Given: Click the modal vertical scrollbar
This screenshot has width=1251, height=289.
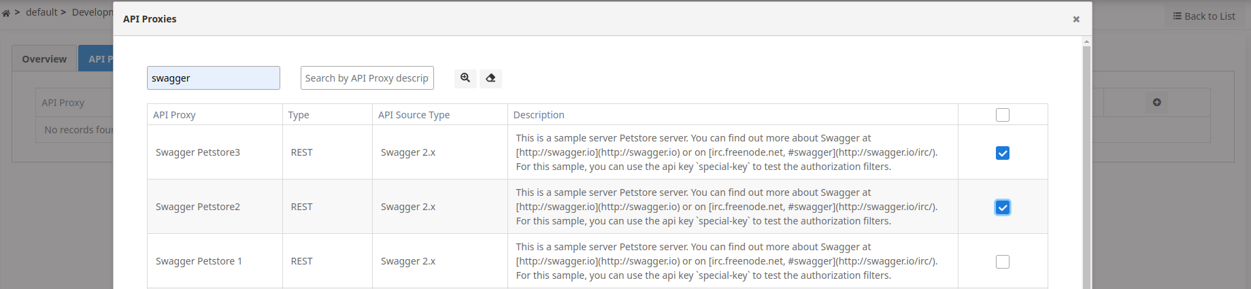Looking at the screenshot, I should 1086,163.
